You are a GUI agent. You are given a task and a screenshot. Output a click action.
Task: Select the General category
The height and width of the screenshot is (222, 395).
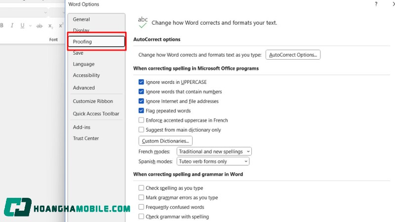pos(96,19)
